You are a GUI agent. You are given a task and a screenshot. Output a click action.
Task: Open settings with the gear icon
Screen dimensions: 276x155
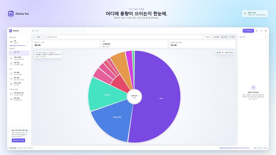click(x=266, y=31)
